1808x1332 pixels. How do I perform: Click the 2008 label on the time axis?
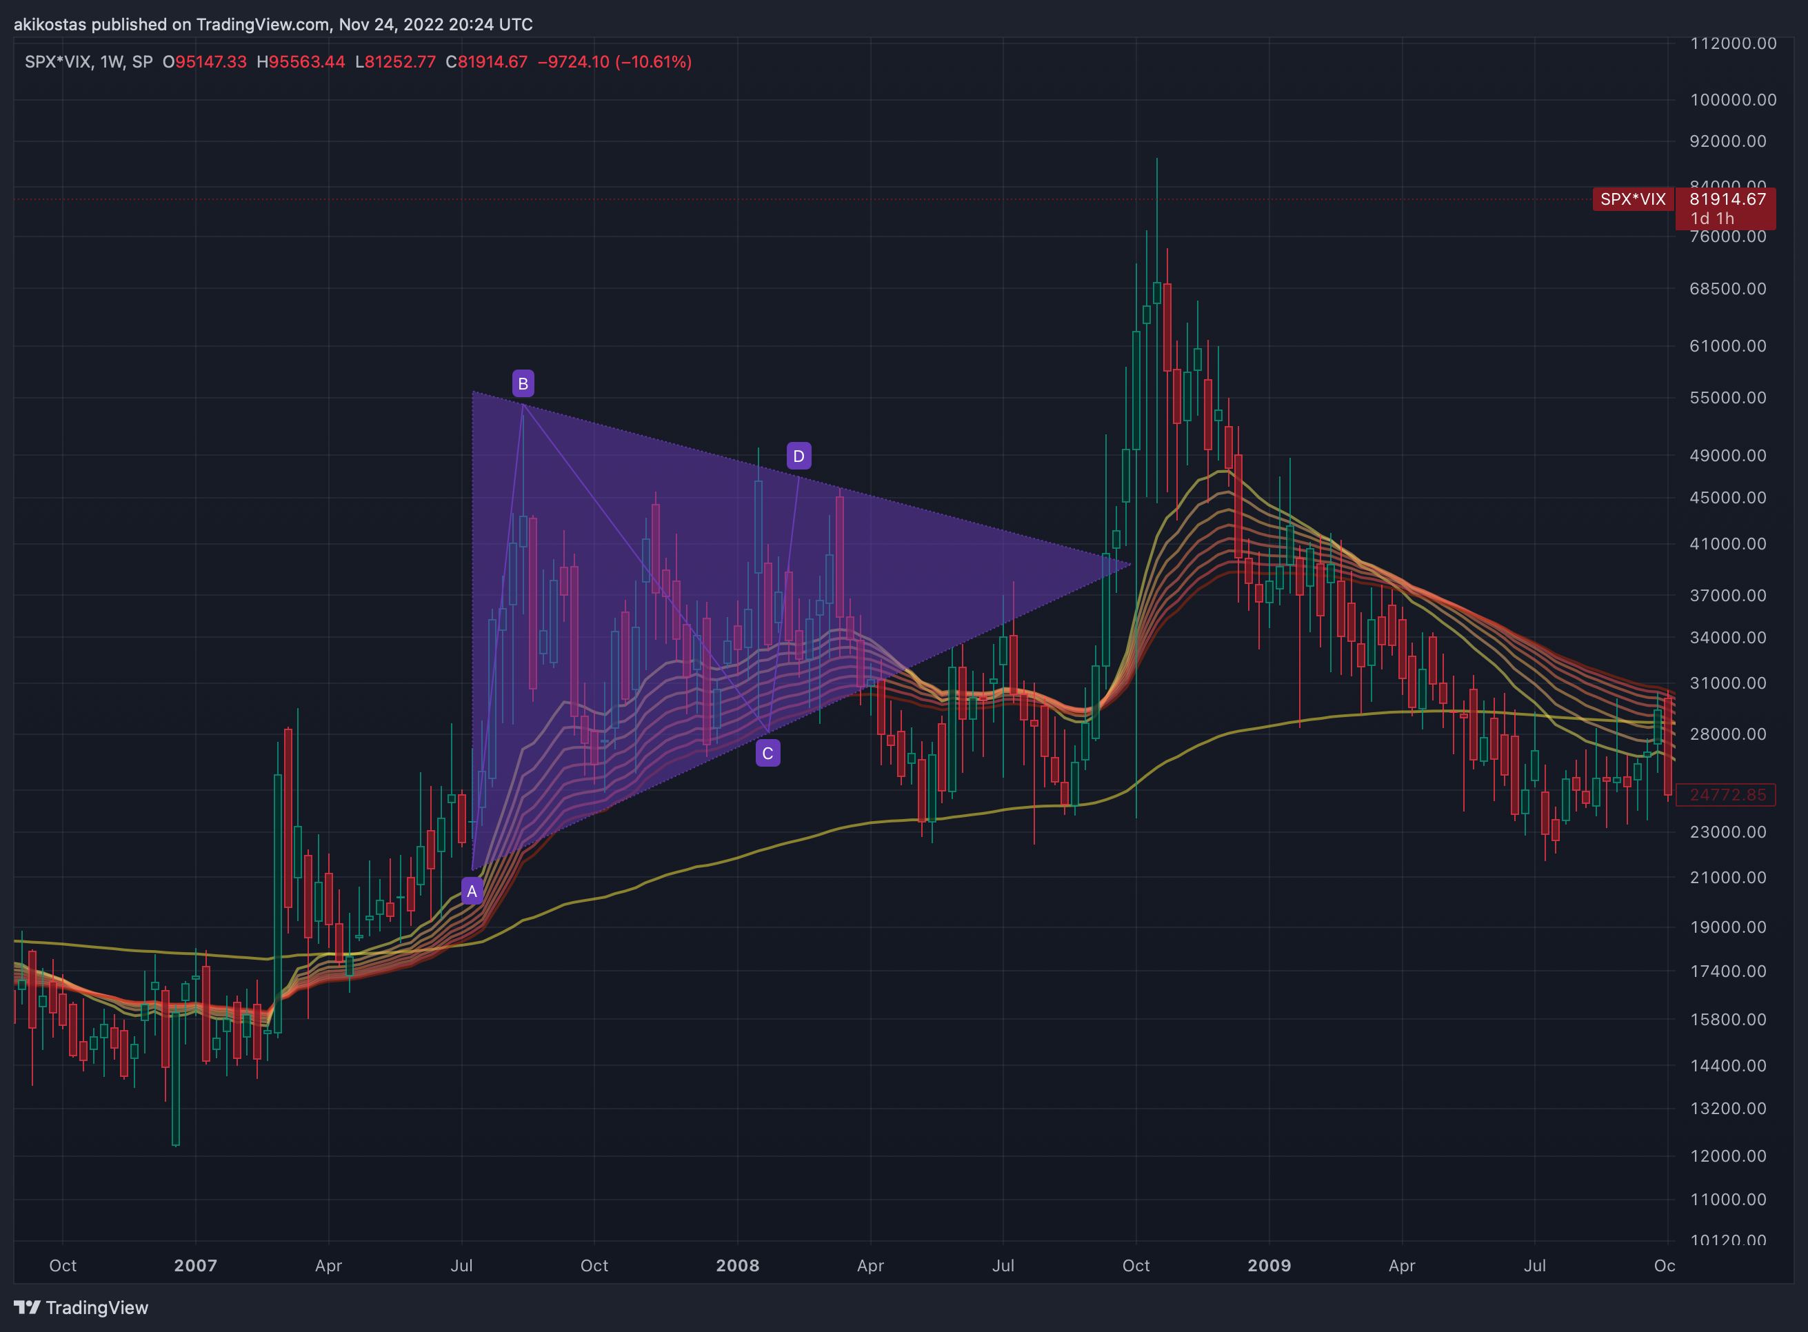pyautogui.click(x=738, y=1265)
